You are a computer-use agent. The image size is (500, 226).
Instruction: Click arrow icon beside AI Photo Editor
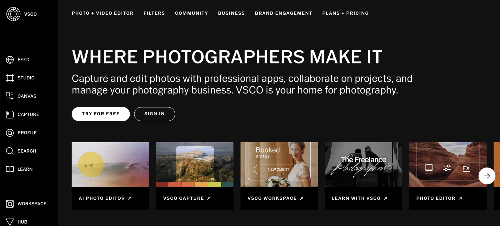[130, 198]
